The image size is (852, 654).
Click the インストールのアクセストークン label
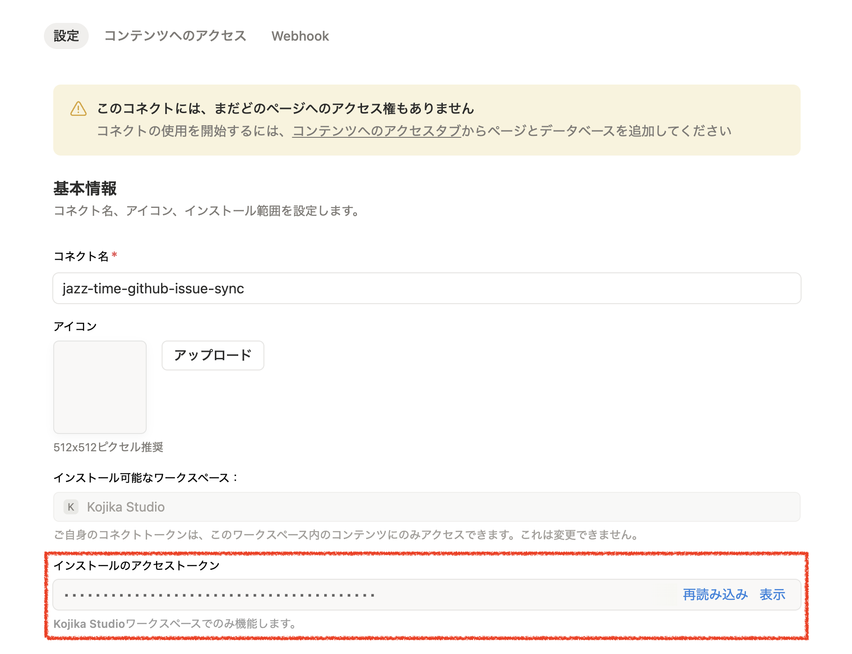tap(136, 566)
